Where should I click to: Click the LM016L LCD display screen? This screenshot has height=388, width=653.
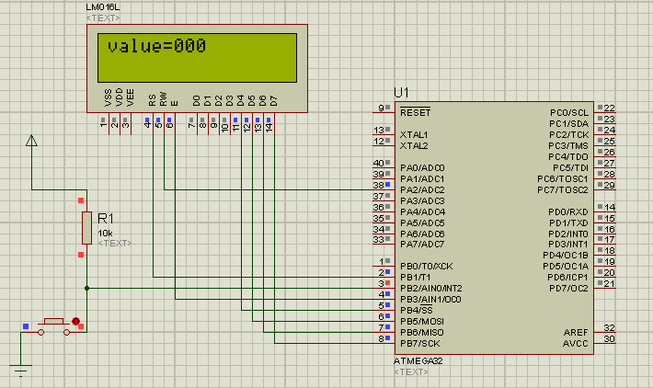(198, 57)
